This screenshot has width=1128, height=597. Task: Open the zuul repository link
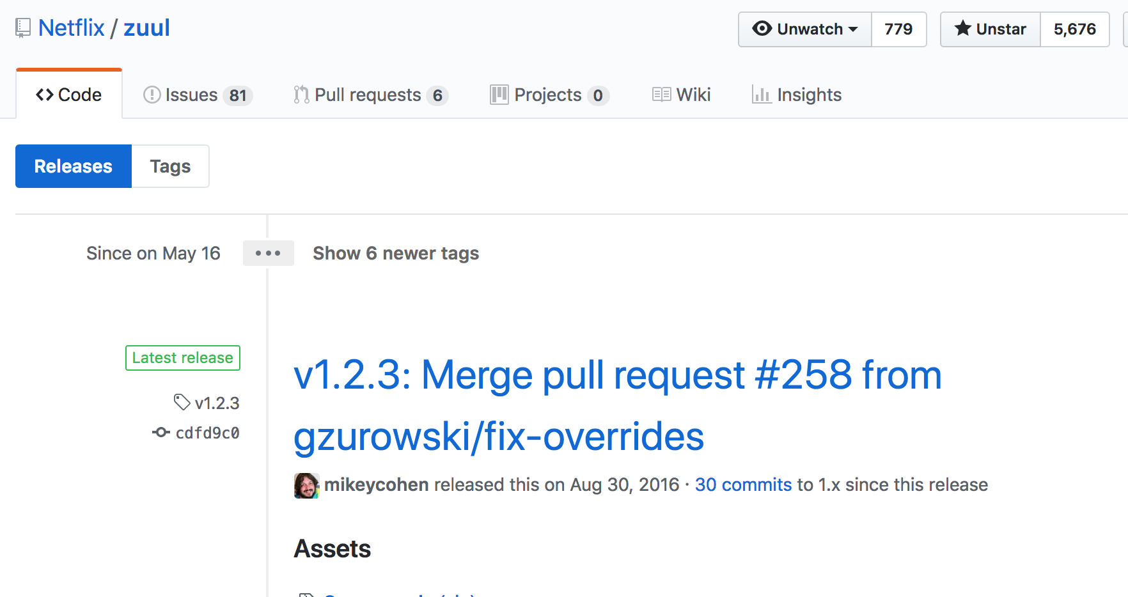[146, 28]
